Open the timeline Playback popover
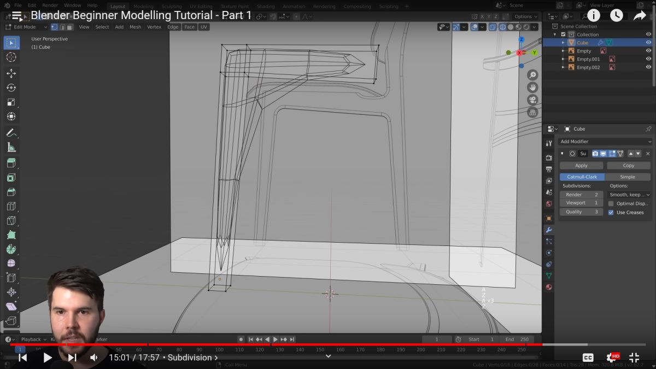656x369 pixels. 33,339
